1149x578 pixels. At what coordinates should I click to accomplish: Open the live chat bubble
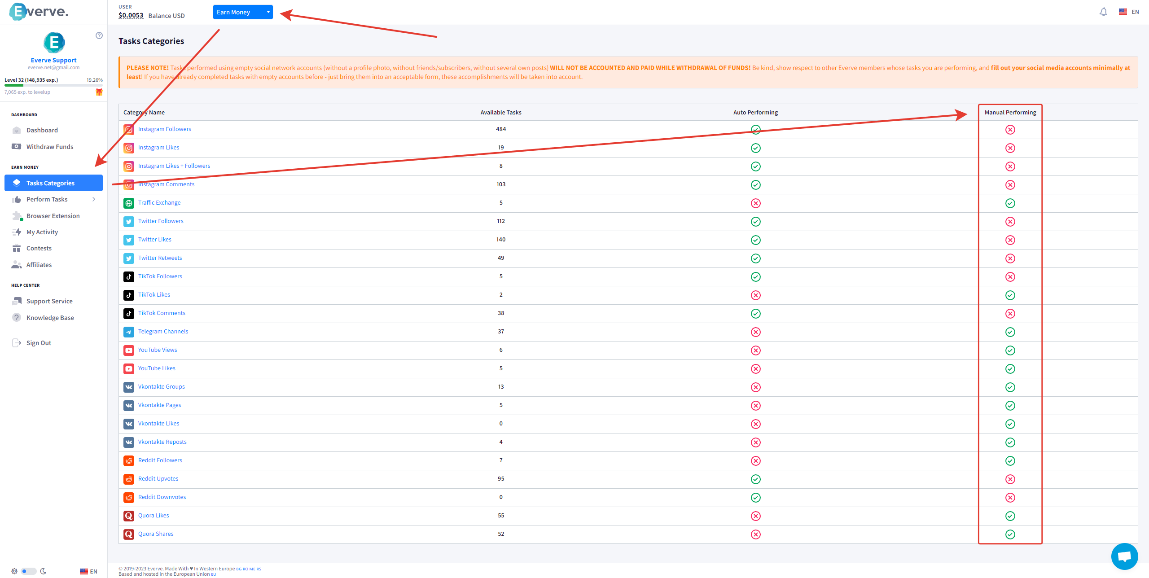pyautogui.click(x=1124, y=556)
